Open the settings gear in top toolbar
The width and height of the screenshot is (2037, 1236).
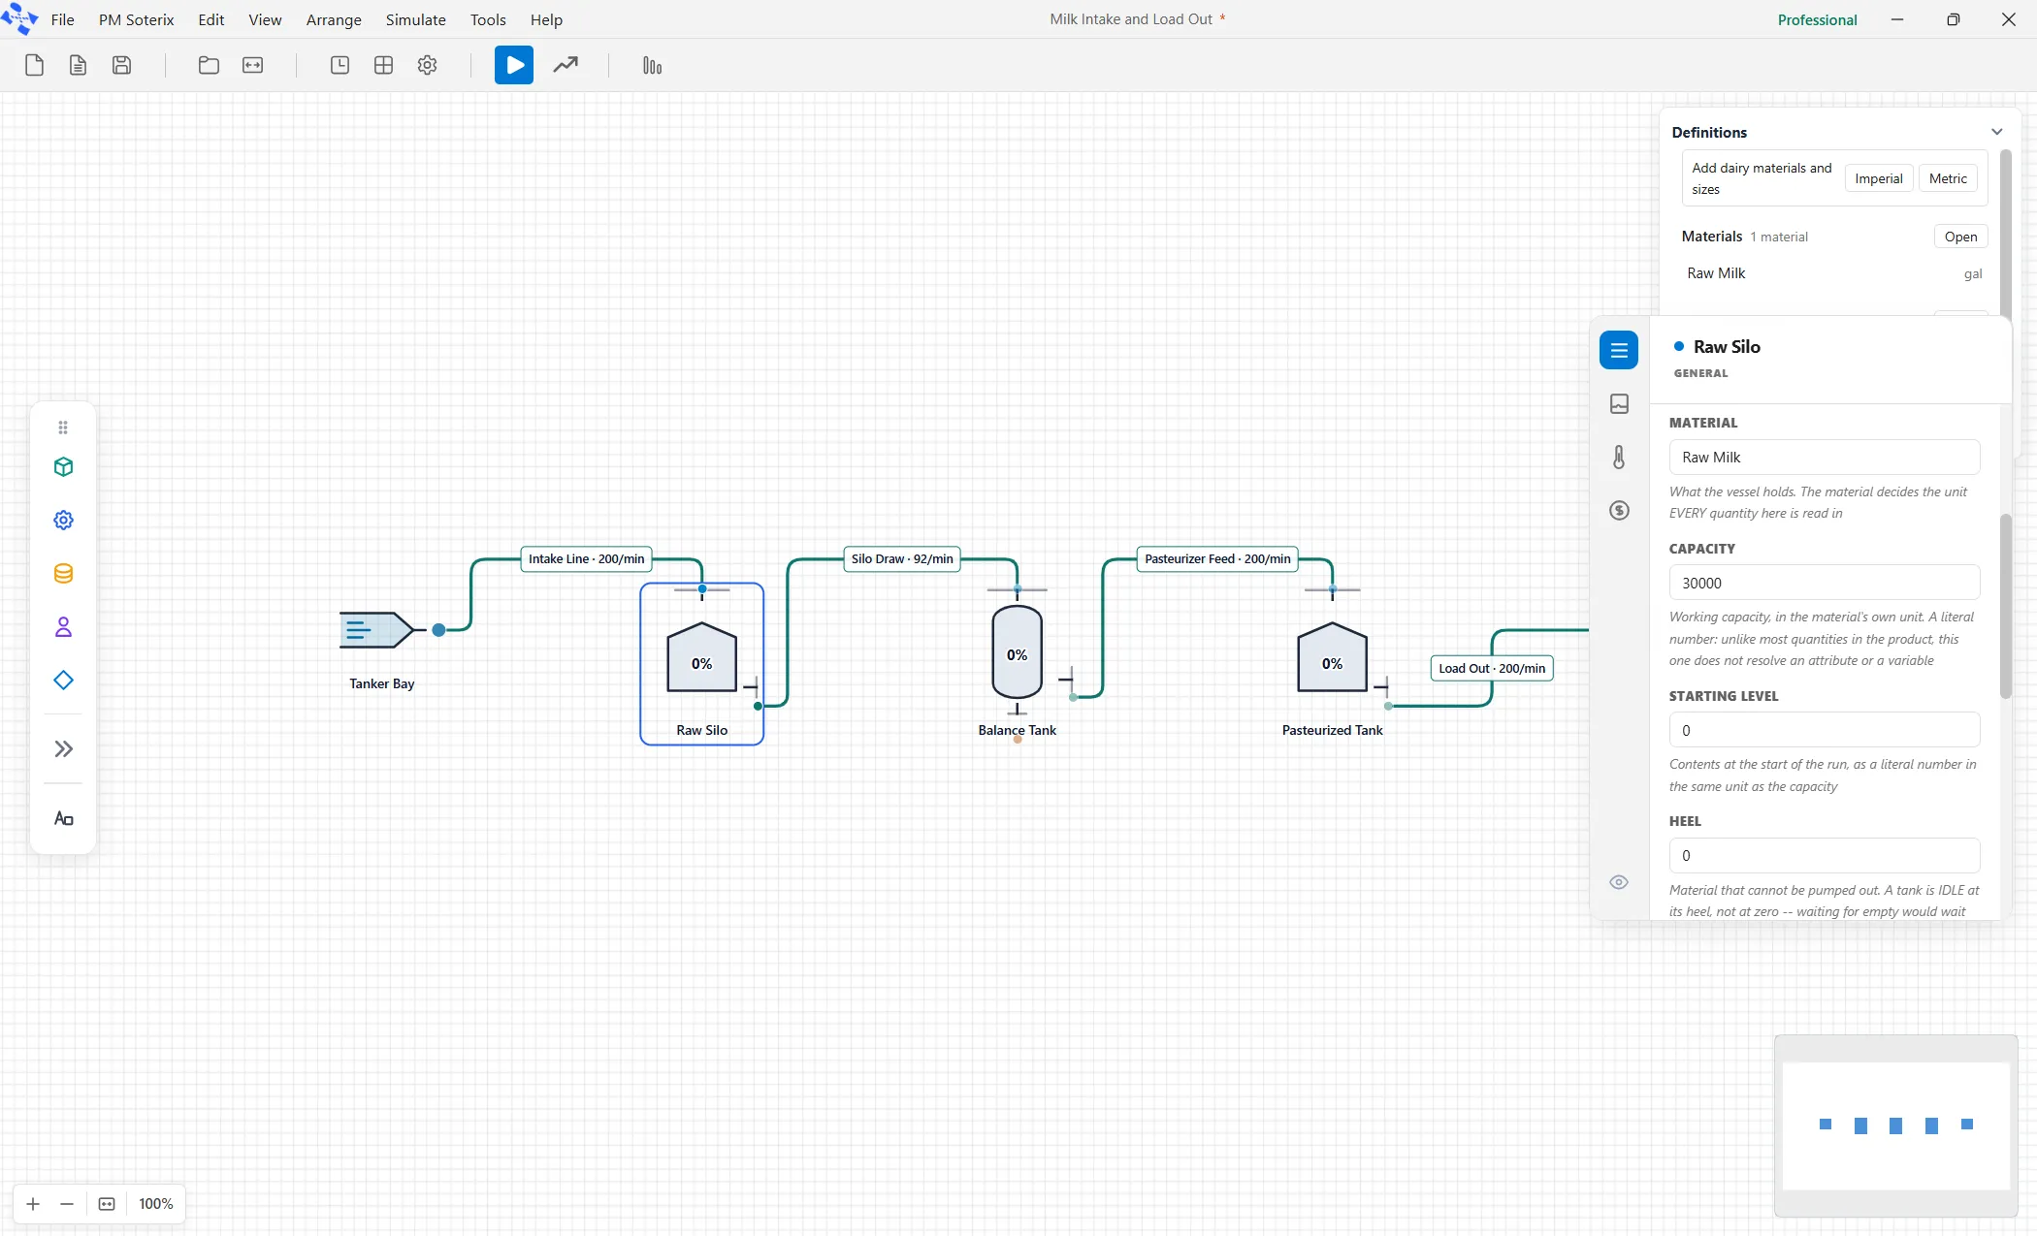427,65
